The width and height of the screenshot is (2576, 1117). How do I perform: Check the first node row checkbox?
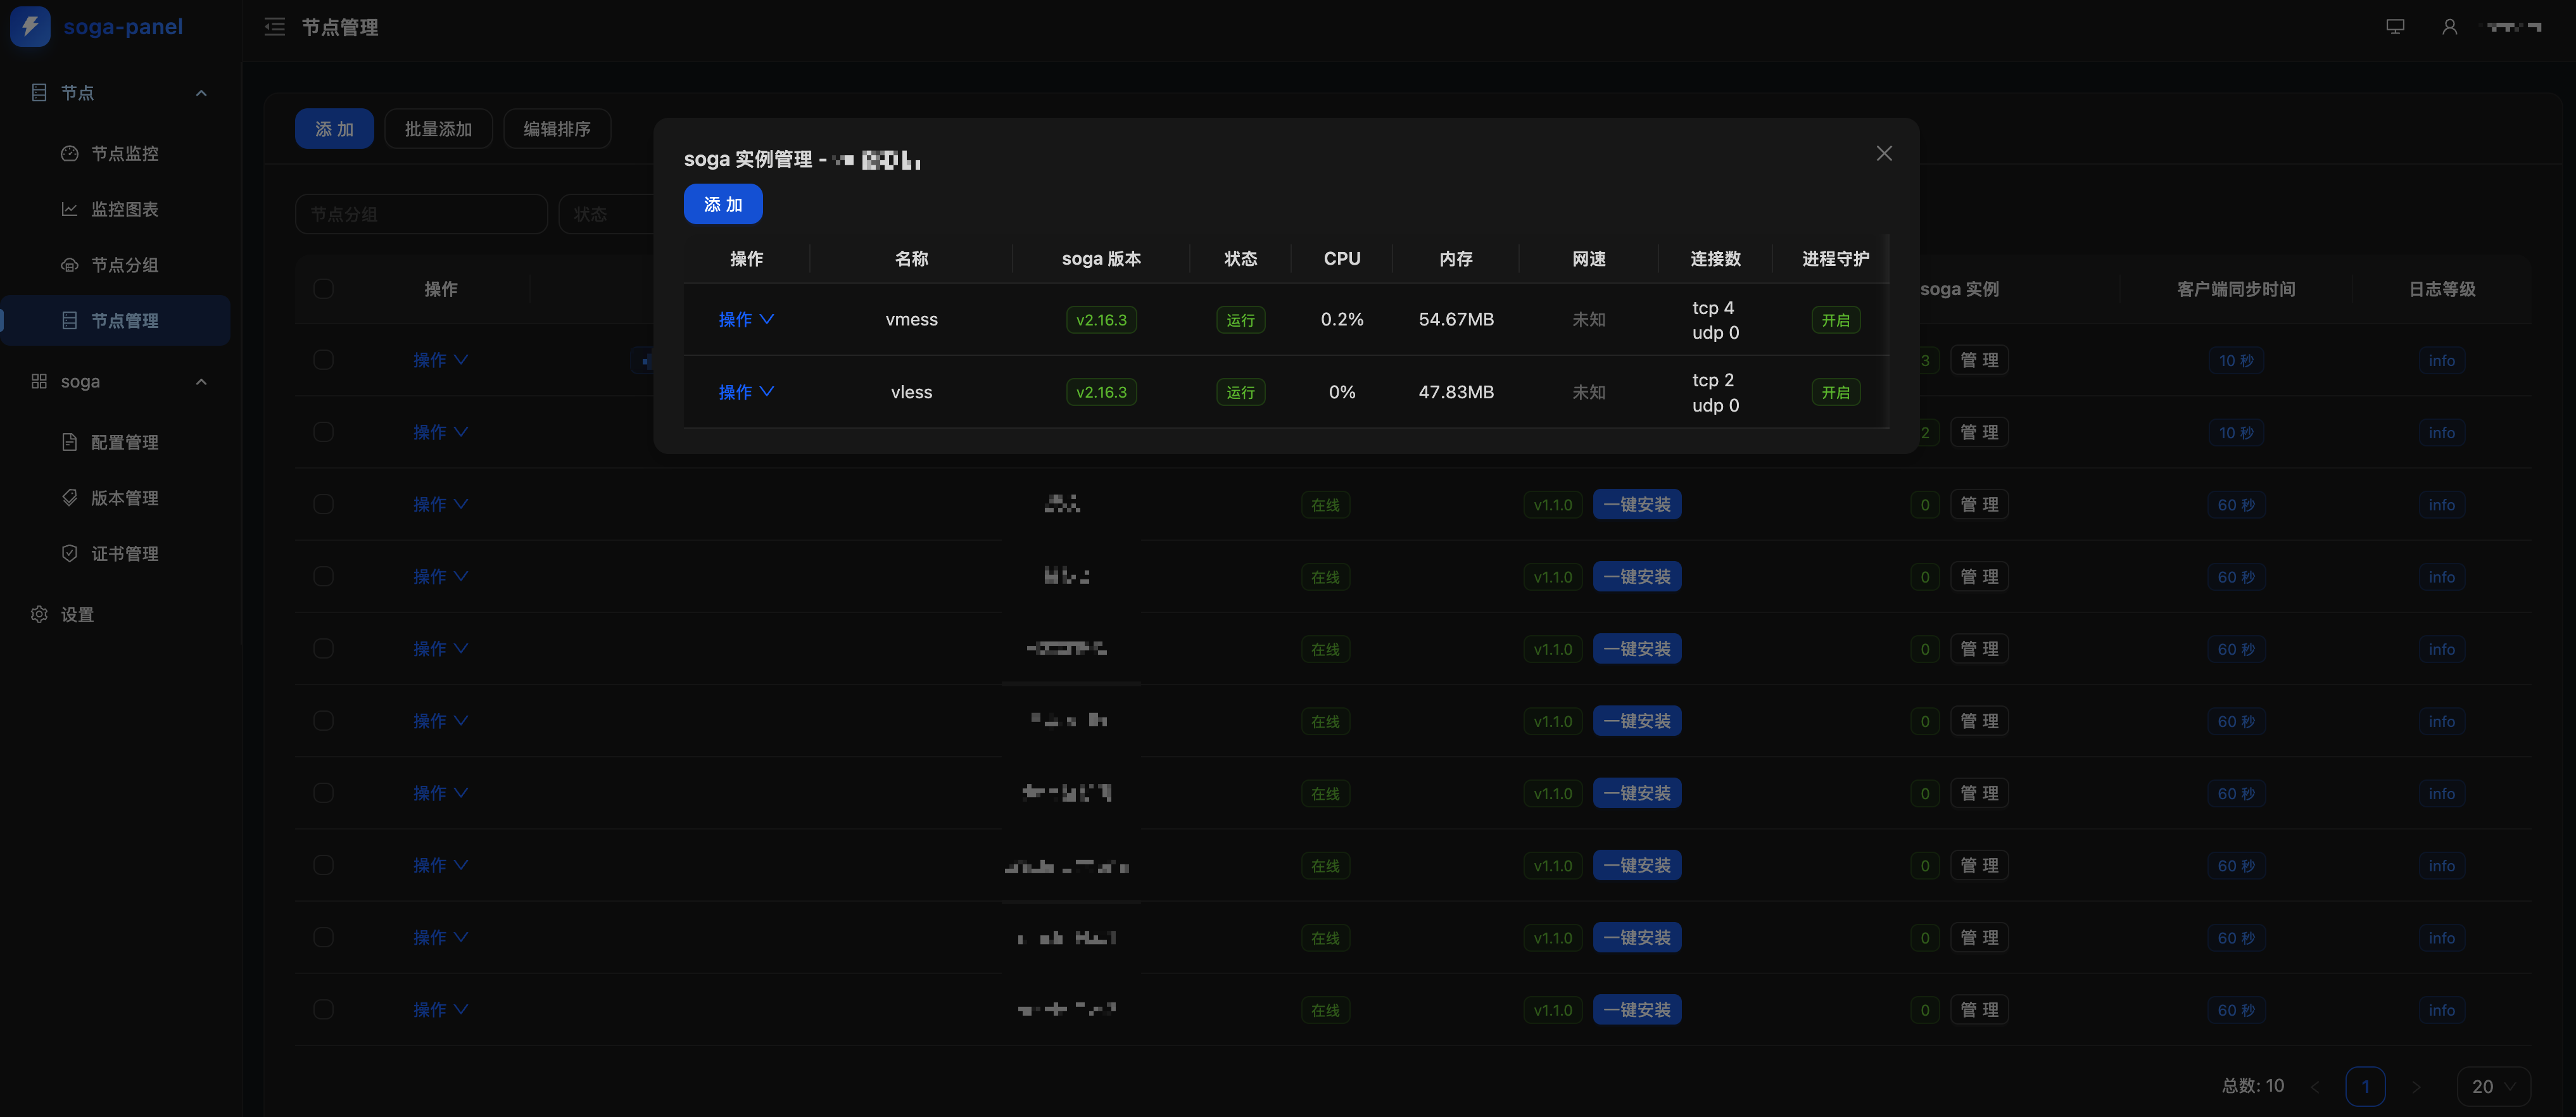click(323, 359)
